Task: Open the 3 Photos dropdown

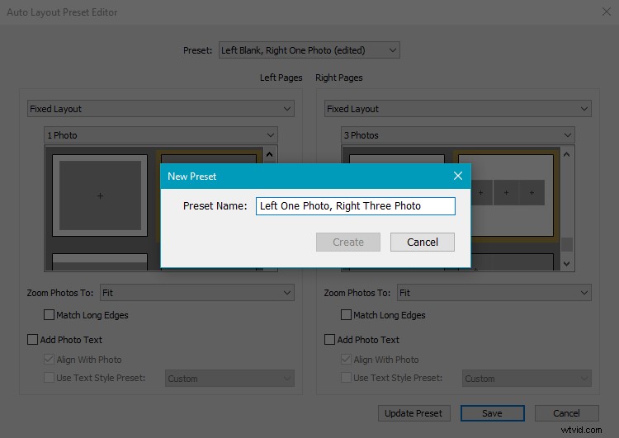Action: tap(457, 135)
